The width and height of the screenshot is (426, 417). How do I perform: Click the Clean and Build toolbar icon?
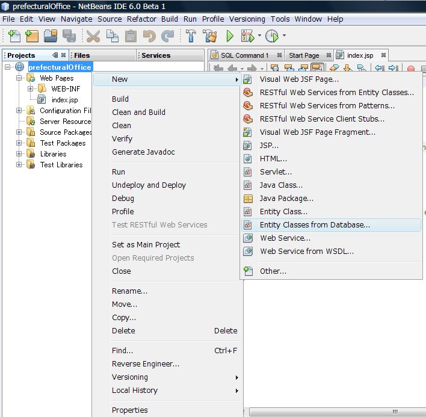208,36
